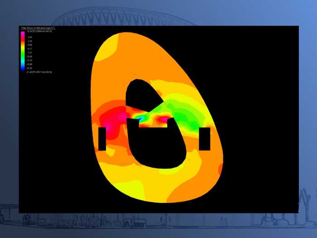
Task: Select the minimum value label below the legend
Action: pyautogui.click(x=39, y=72)
